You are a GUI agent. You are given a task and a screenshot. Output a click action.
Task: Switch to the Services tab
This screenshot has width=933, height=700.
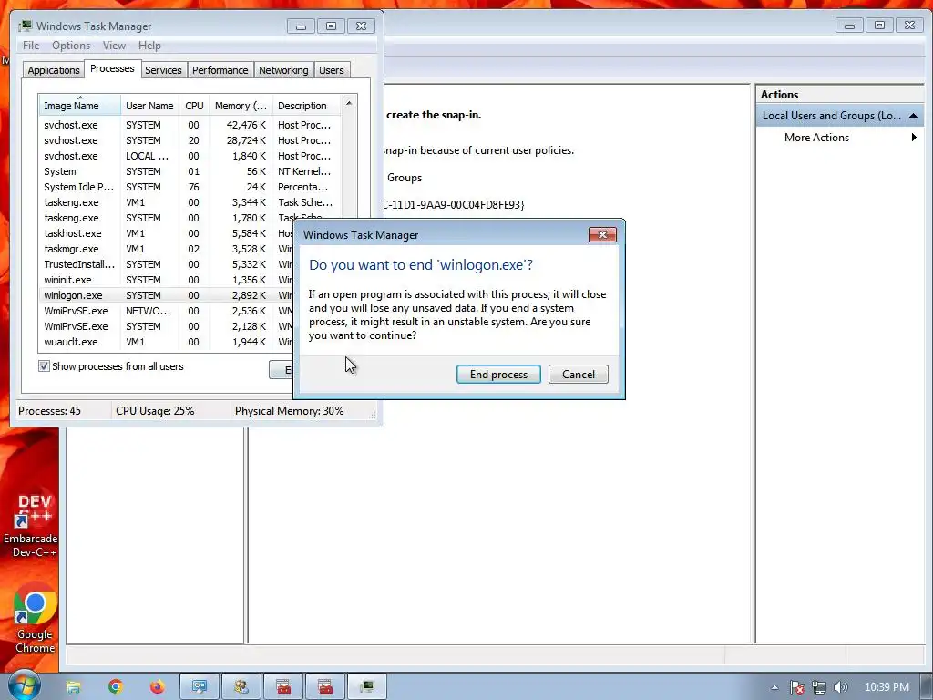click(163, 70)
